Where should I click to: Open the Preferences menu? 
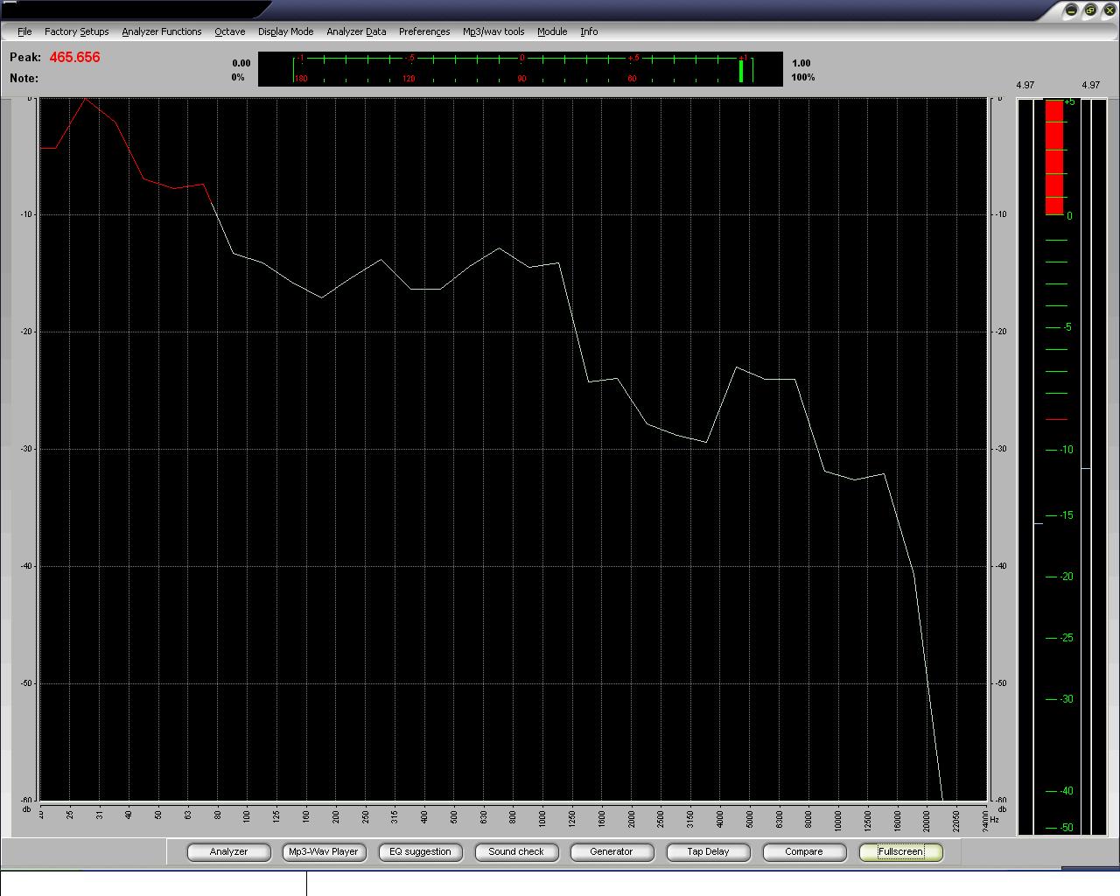coord(424,31)
